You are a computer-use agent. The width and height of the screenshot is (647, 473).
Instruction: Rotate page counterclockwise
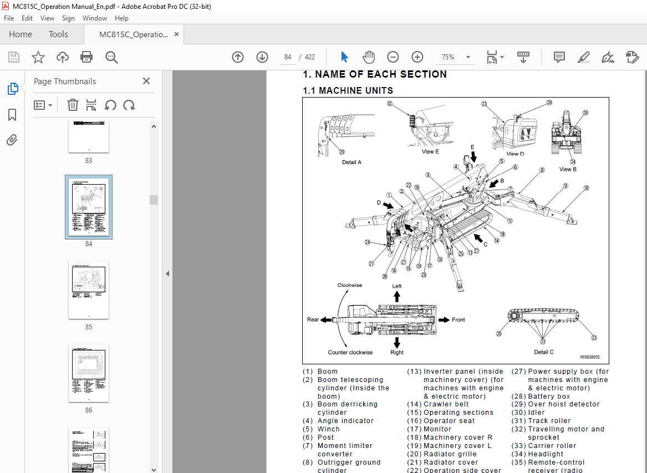pyautogui.click(x=110, y=105)
